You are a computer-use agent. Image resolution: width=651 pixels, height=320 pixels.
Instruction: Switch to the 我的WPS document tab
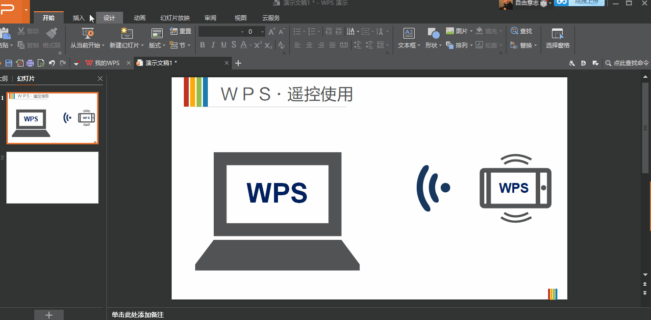click(103, 63)
